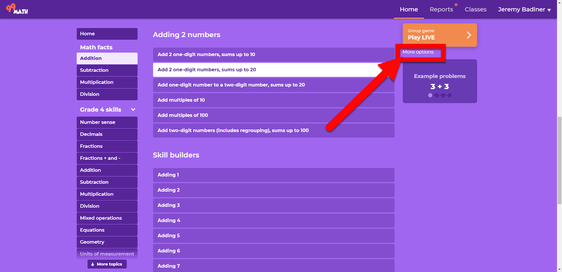The height and width of the screenshot is (272, 562).
Task: Select Addition under Math facts
Action: 107,59
